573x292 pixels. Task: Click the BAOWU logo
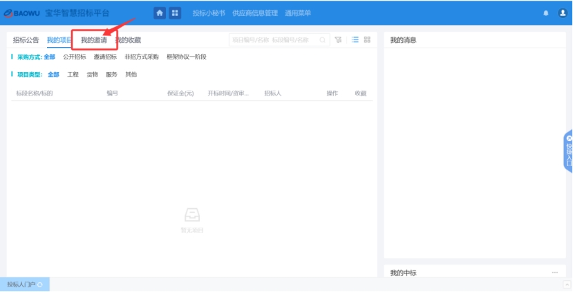click(22, 14)
